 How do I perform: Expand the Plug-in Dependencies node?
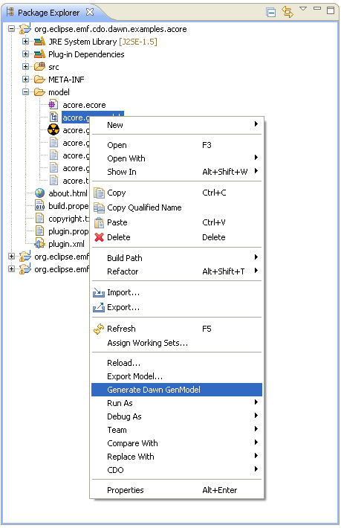coord(25,54)
